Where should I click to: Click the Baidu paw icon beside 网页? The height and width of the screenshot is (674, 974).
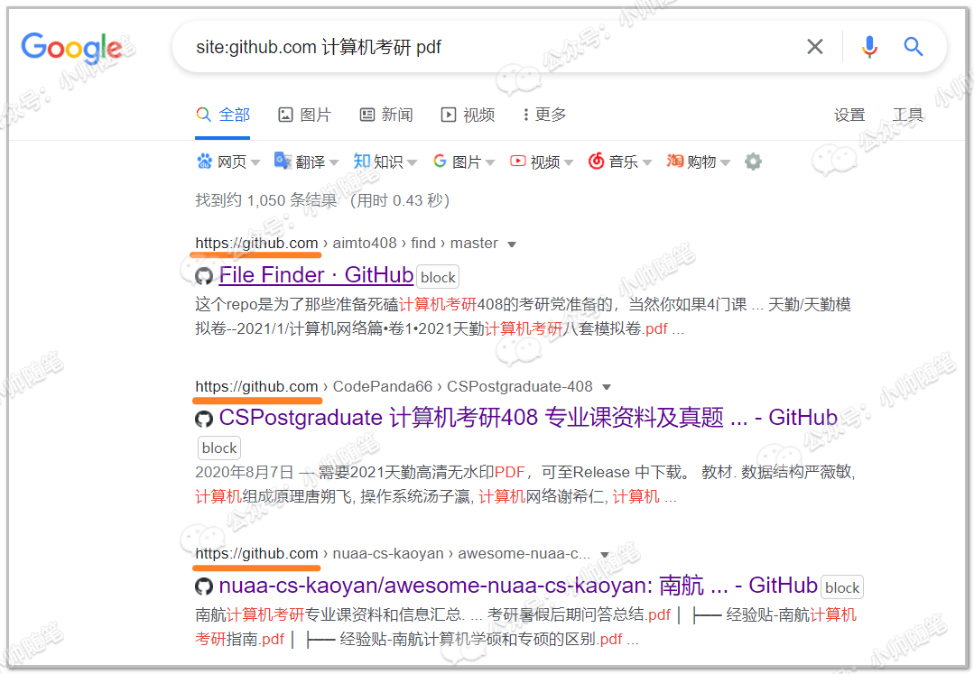click(x=204, y=162)
